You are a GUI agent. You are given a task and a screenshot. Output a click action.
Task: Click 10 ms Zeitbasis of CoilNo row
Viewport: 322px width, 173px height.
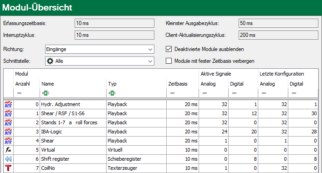pos(183,168)
